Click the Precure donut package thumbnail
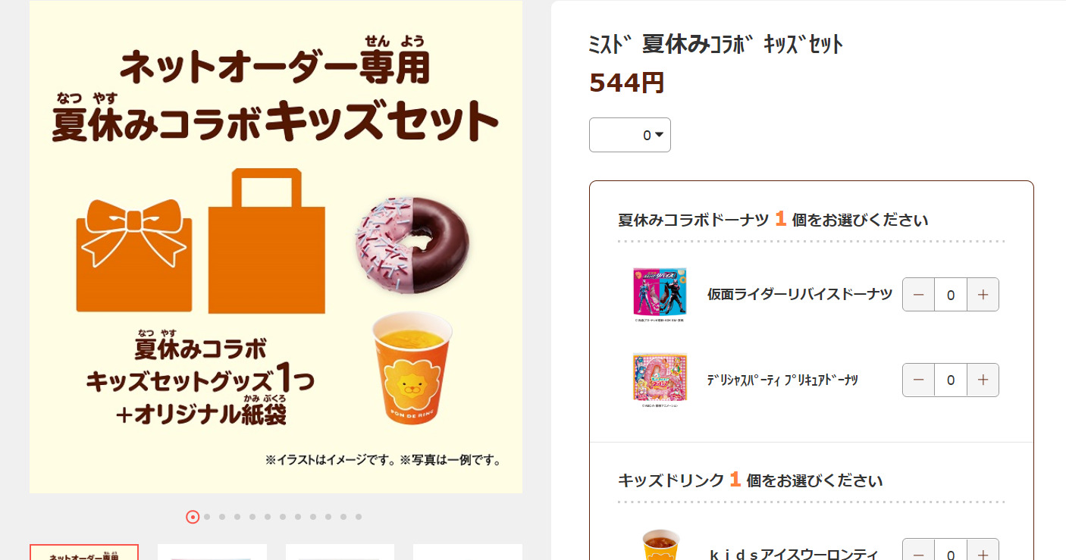This screenshot has width=1066, height=560. pos(660,377)
